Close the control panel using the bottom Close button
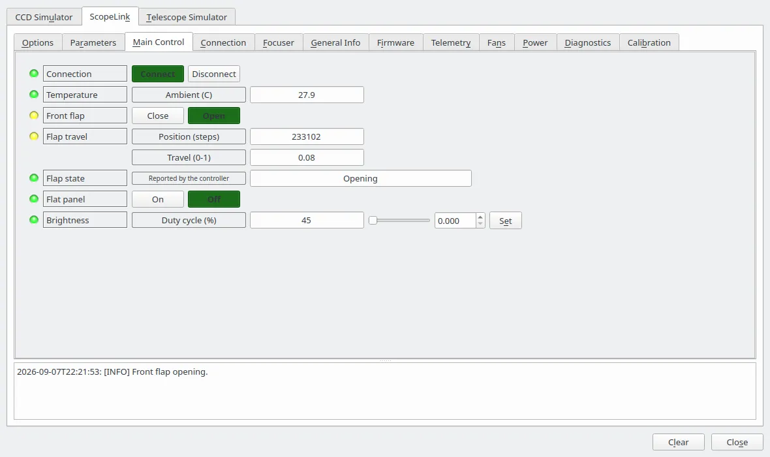 point(737,442)
